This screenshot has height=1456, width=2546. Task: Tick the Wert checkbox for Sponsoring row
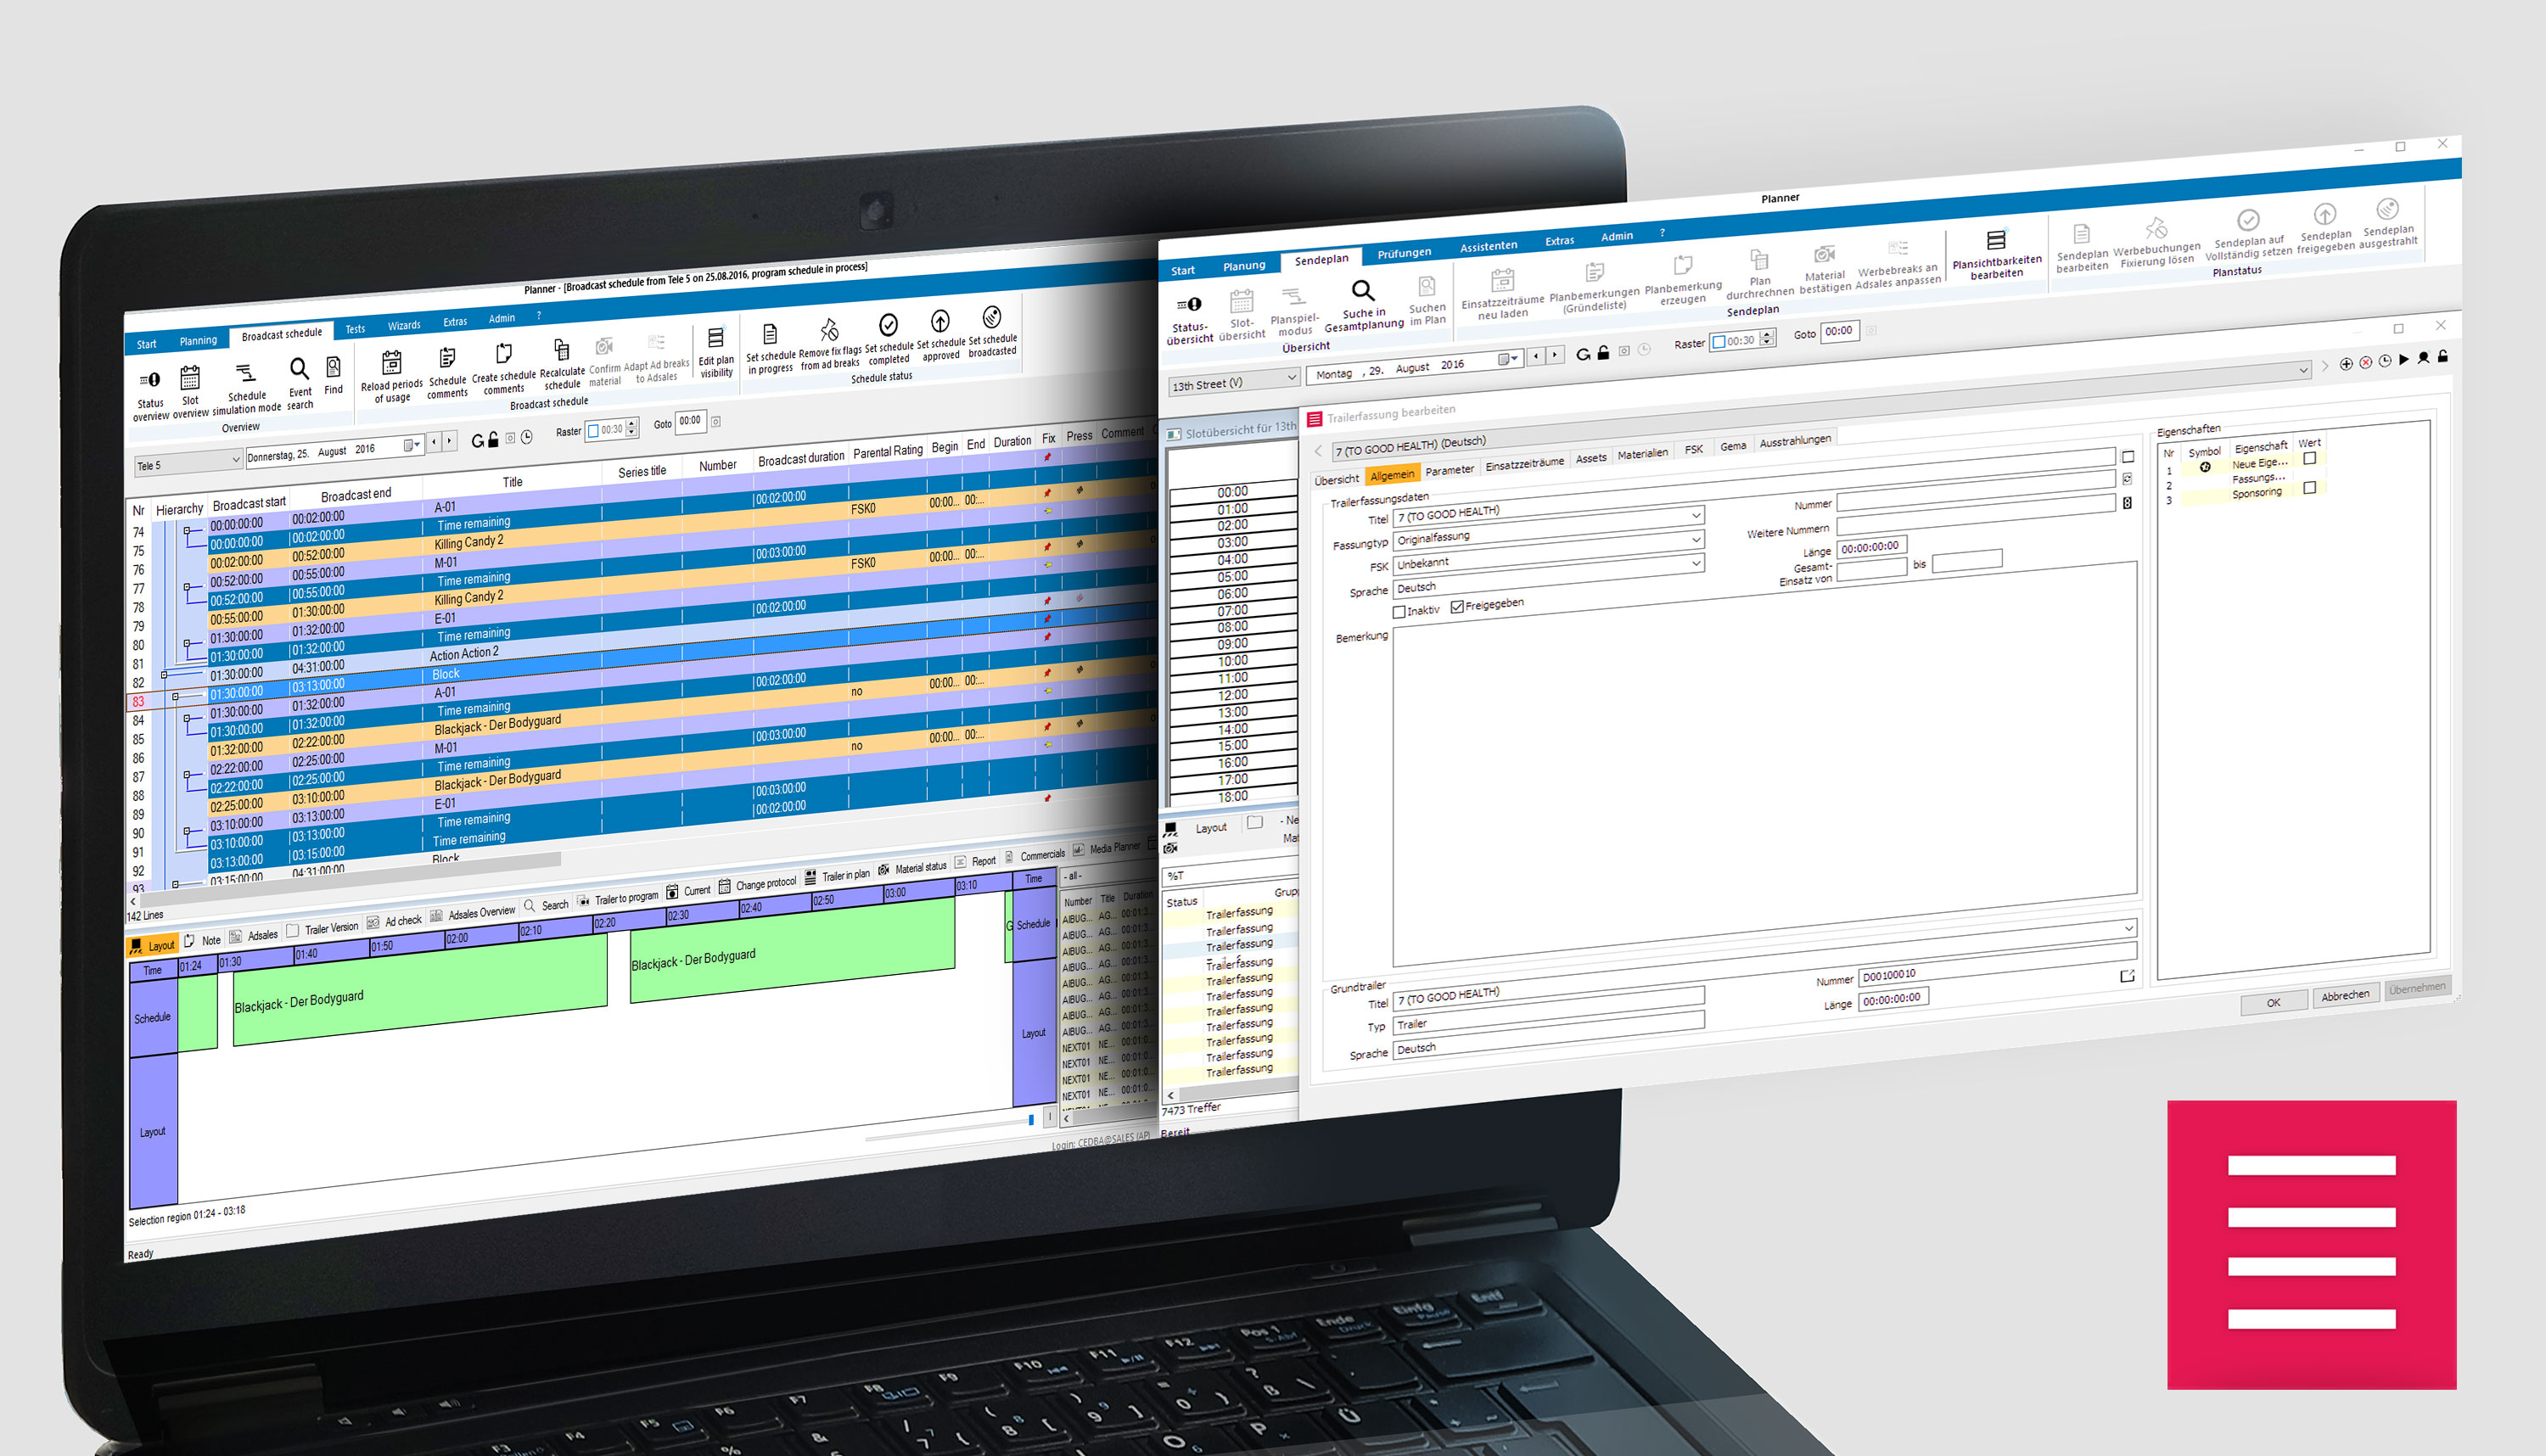(x=2310, y=488)
